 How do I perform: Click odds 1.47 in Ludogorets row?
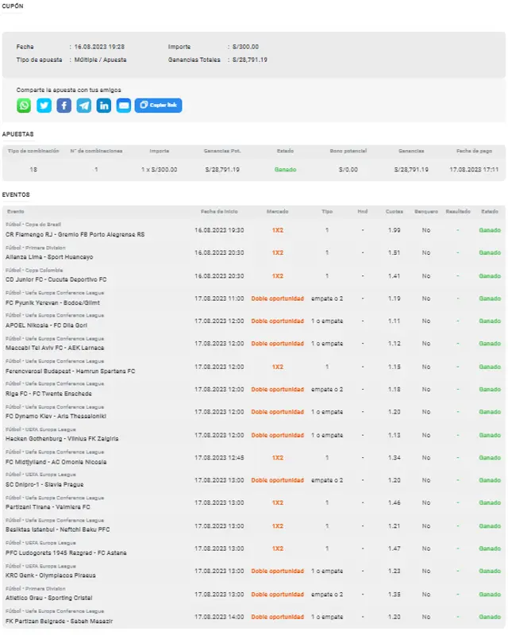[394, 548]
